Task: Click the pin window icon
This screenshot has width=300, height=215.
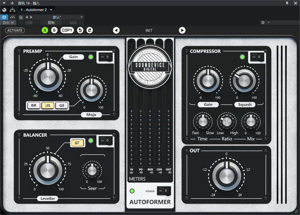Action: click(287, 3)
